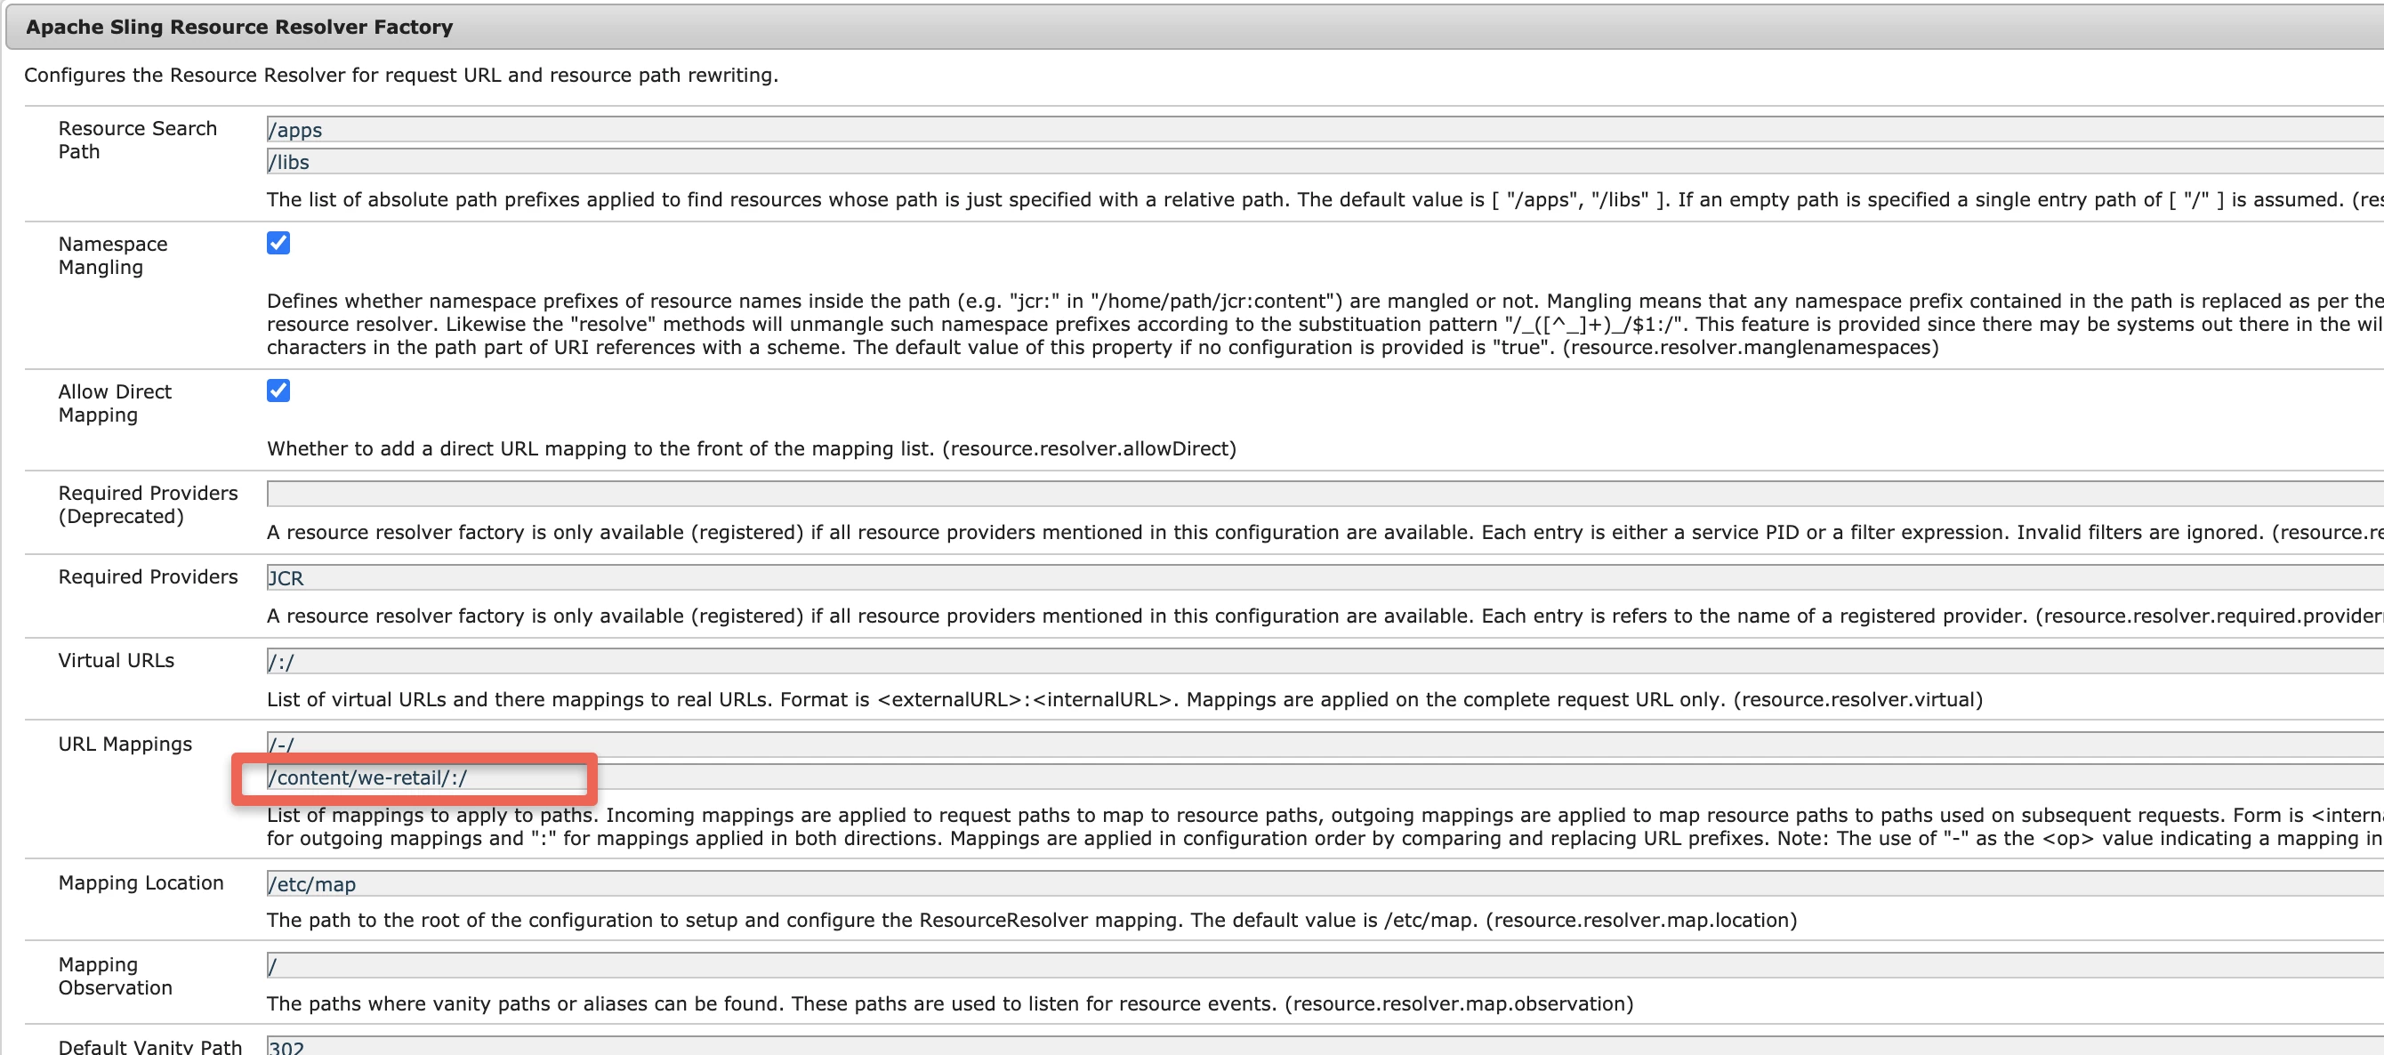The height and width of the screenshot is (1055, 2384).
Task: Click the Namespace Mangling label text
Action: 112,255
